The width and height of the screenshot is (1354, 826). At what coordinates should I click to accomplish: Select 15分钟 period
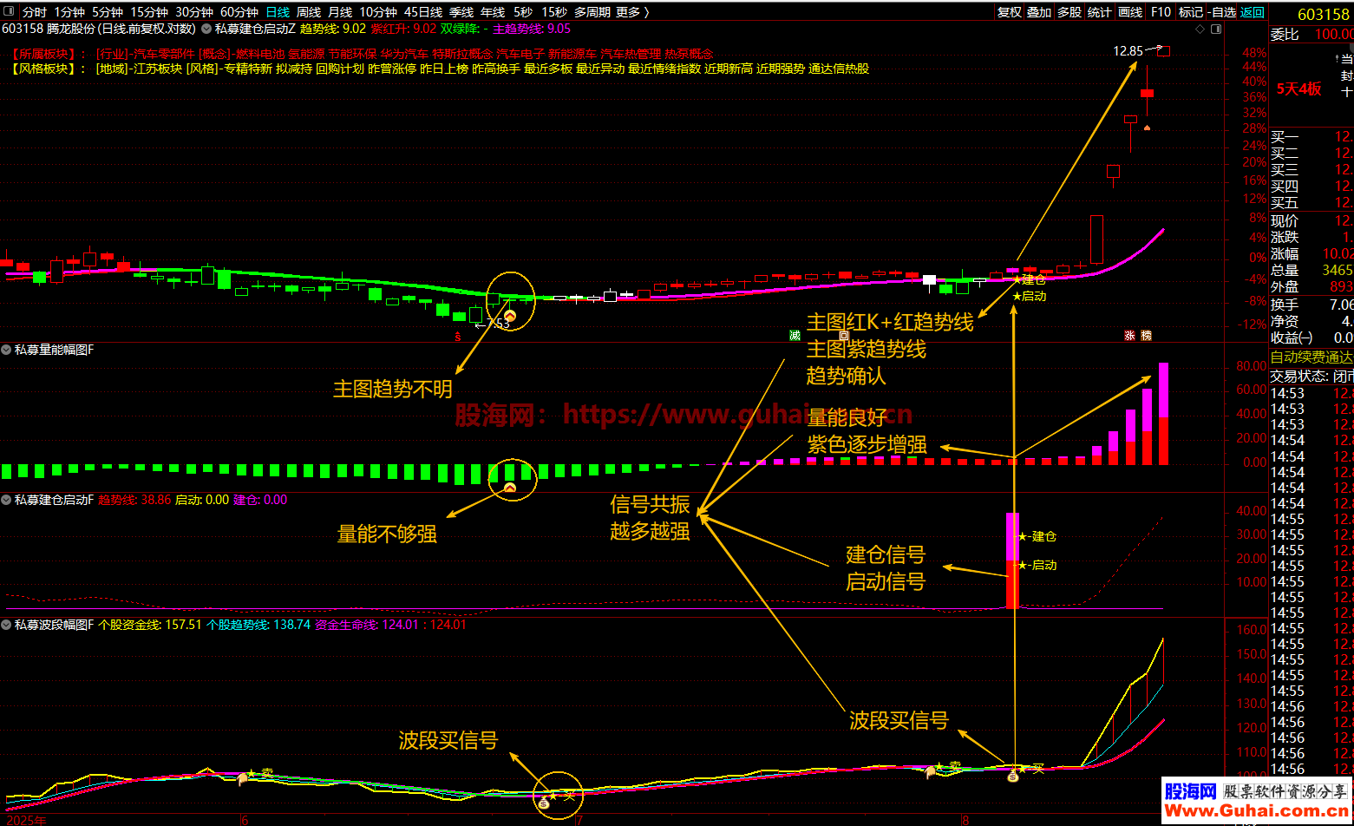point(149,12)
